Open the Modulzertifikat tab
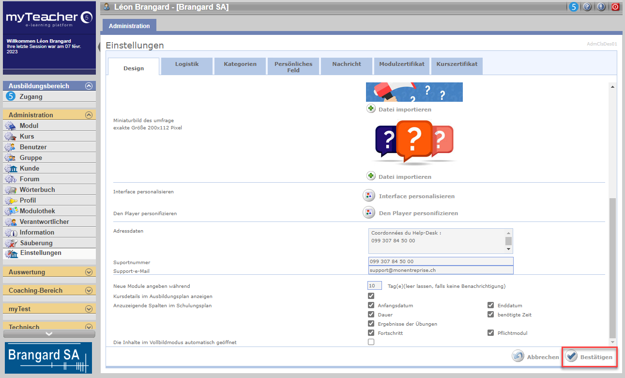This screenshot has width=625, height=378. pos(401,64)
